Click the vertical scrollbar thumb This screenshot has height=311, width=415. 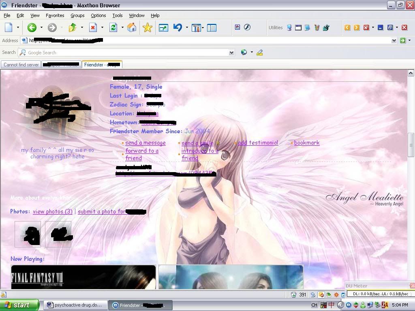(x=411, y=145)
